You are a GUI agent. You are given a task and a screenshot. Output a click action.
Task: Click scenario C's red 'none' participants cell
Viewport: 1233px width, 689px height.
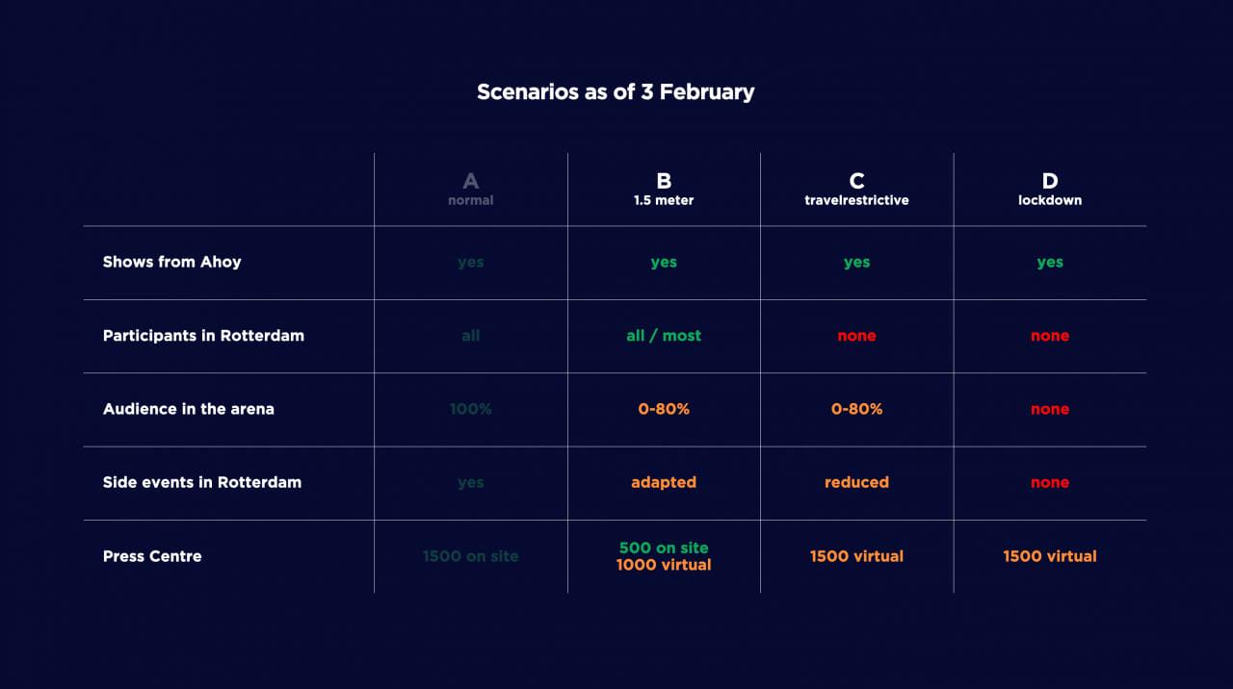(x=856, y=336)
